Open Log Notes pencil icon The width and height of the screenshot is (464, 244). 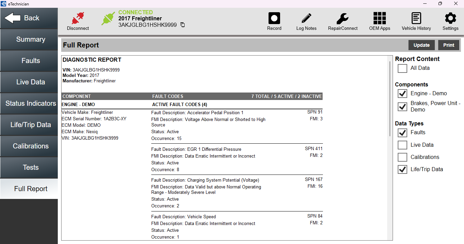pos(306,18)
